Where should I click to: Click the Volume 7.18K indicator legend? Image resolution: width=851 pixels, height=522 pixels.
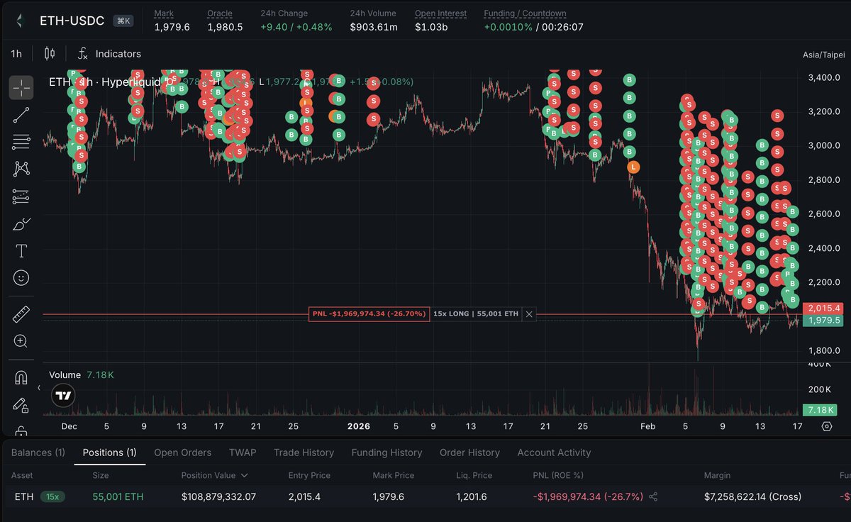click(x=81, y=374)
